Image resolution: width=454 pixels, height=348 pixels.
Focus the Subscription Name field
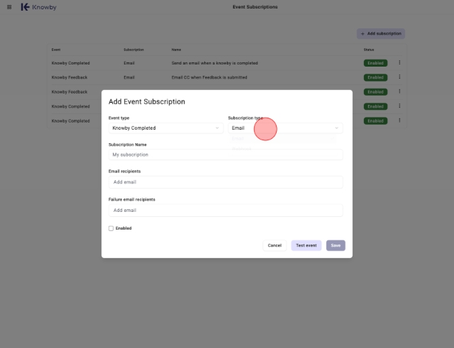click(226, 155)
